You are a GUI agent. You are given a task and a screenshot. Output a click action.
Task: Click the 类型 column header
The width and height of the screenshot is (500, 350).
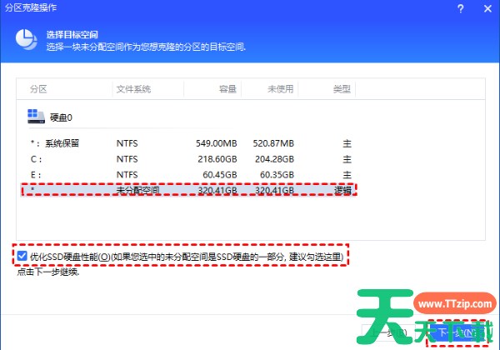point(342,88)
